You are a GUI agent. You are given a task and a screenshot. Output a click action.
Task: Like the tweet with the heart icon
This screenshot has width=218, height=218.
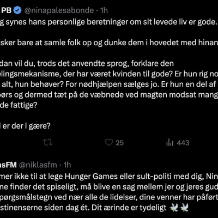point(109,143)
